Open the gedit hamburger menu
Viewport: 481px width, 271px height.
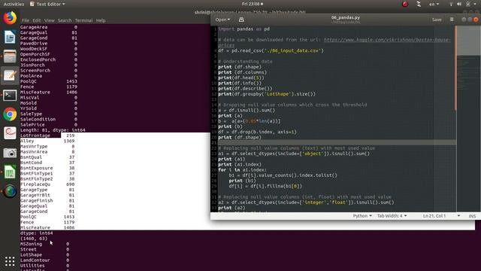[x=452, y=20]
